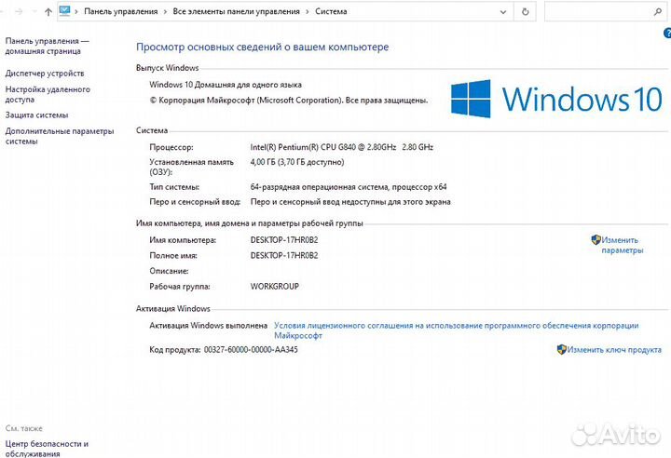
Task: Refresh the Control Panel page
Action: tap(525, 12)
